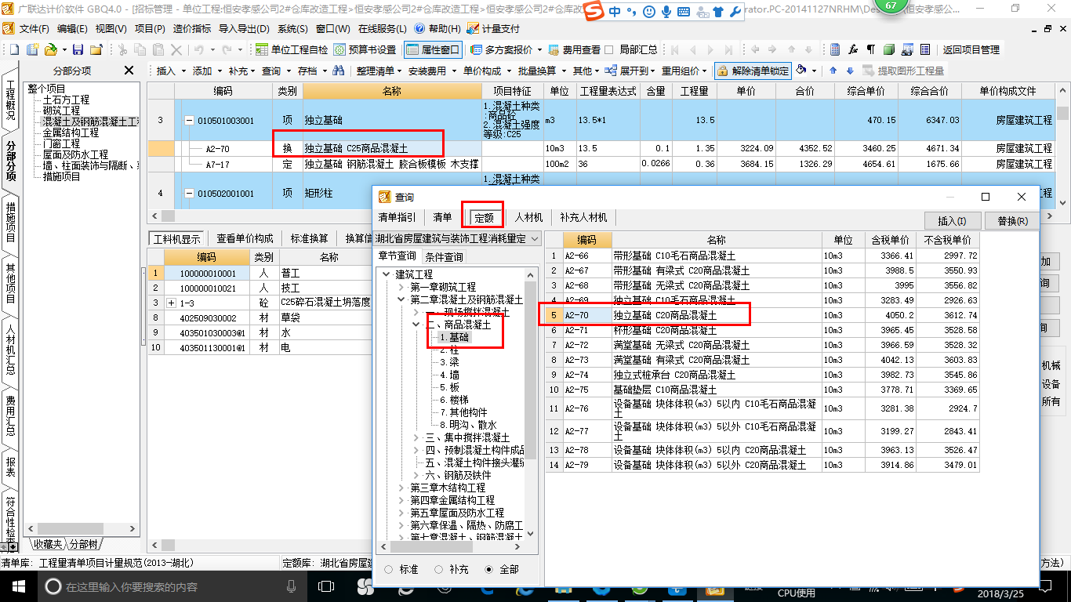Viewport: 1071px width, 602px height.
Task: Collapse 建筑工程 tree node
Action: click(x=386, y=274)
